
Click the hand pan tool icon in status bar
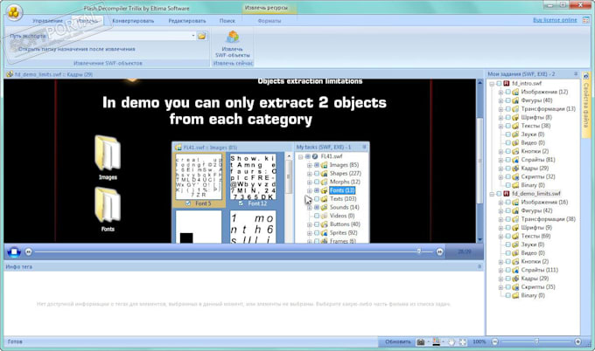[451, 342]
